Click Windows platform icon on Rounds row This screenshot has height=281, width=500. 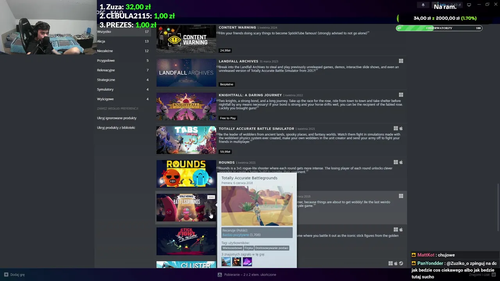pyautogui.click(x=396, y=162)
